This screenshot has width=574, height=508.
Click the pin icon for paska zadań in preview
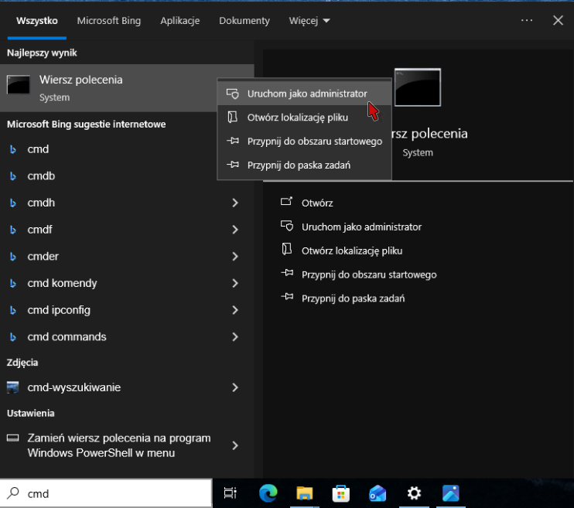pyautogui.click(x=287, y=296)
